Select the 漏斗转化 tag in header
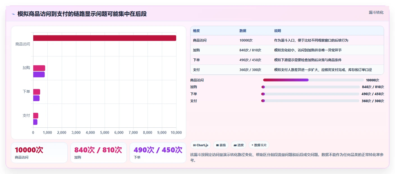This screenshot has height=174, width=395. click(x=376, y=12)
